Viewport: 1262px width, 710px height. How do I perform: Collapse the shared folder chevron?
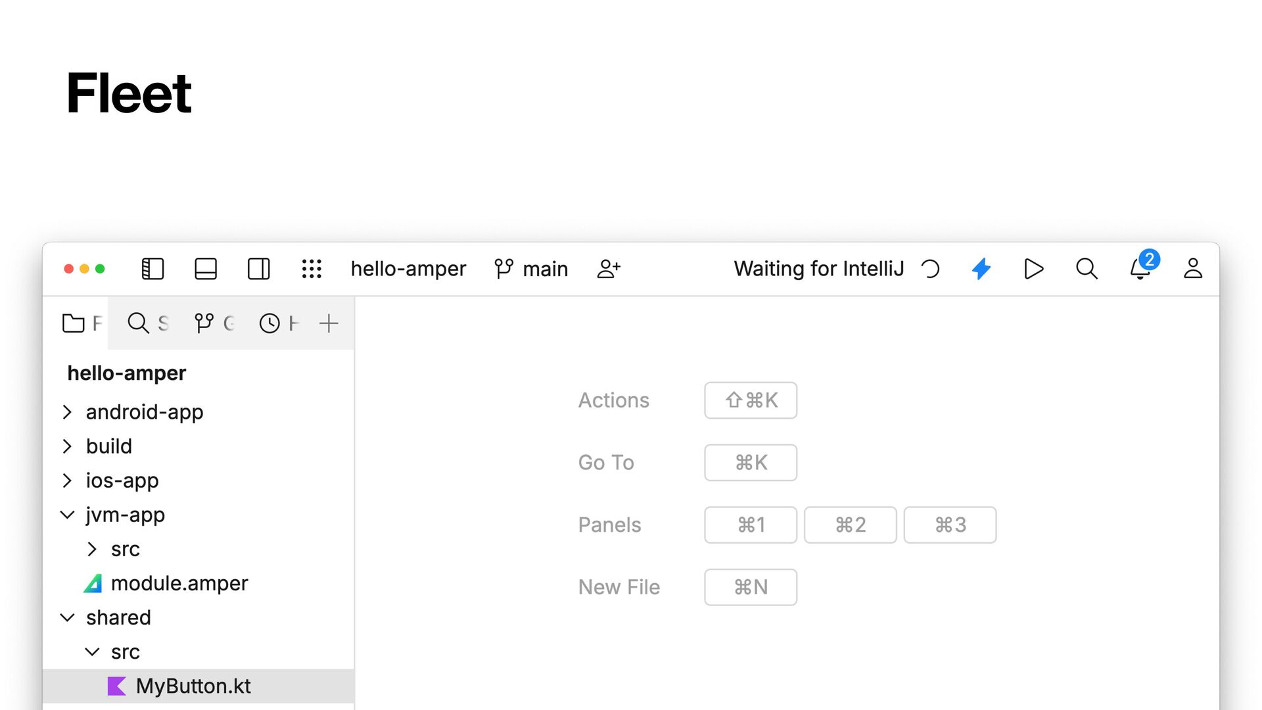point(67,617)
